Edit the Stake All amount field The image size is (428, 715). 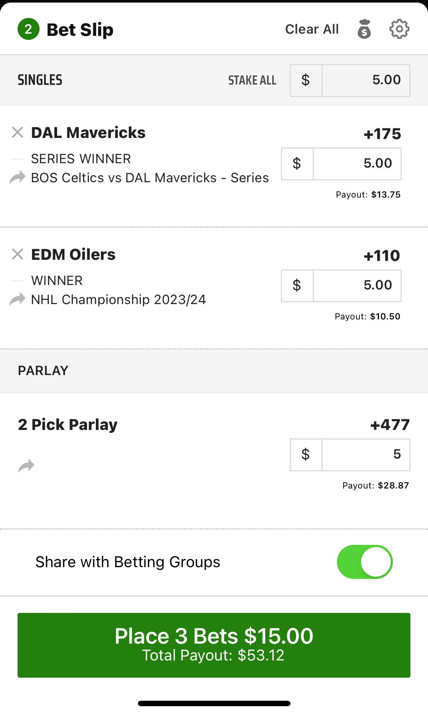click(x=365, y=80)
